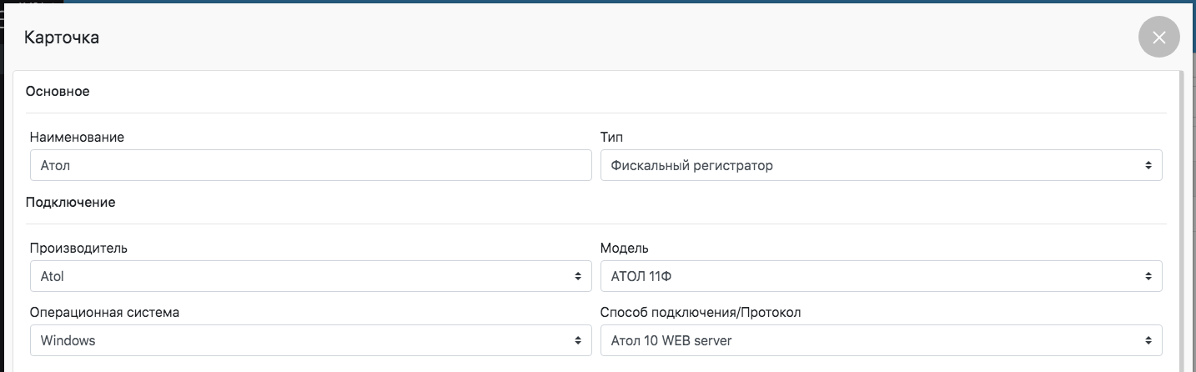Focus the Наименование field containing Атол

[310, 166]
